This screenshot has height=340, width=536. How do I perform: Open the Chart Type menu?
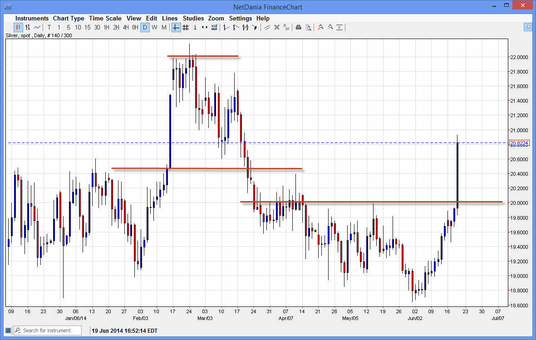tap(69, 18)
